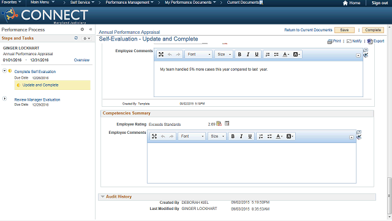This screenshot has height=221, width=392.
Task: Toggle Underline in the upper comments toolbar
Action: pyautogui.click(x=257, y=55)
